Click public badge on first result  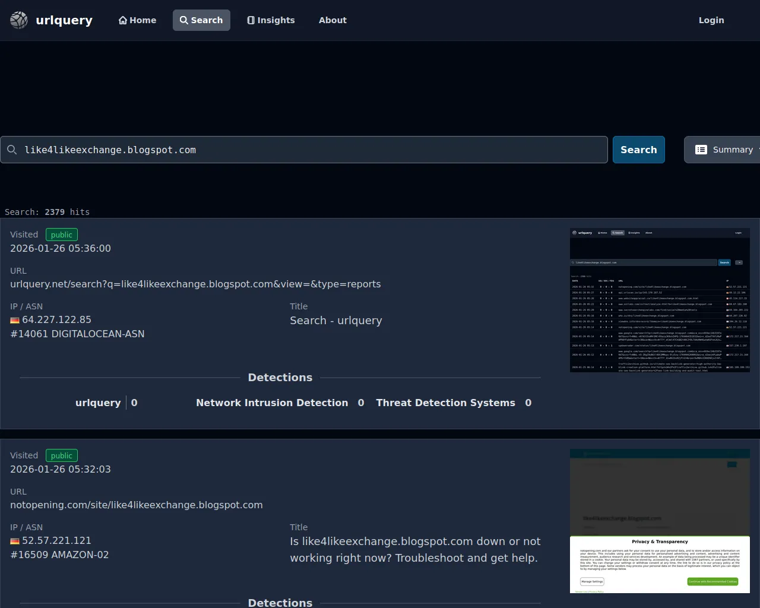(62, 235)
